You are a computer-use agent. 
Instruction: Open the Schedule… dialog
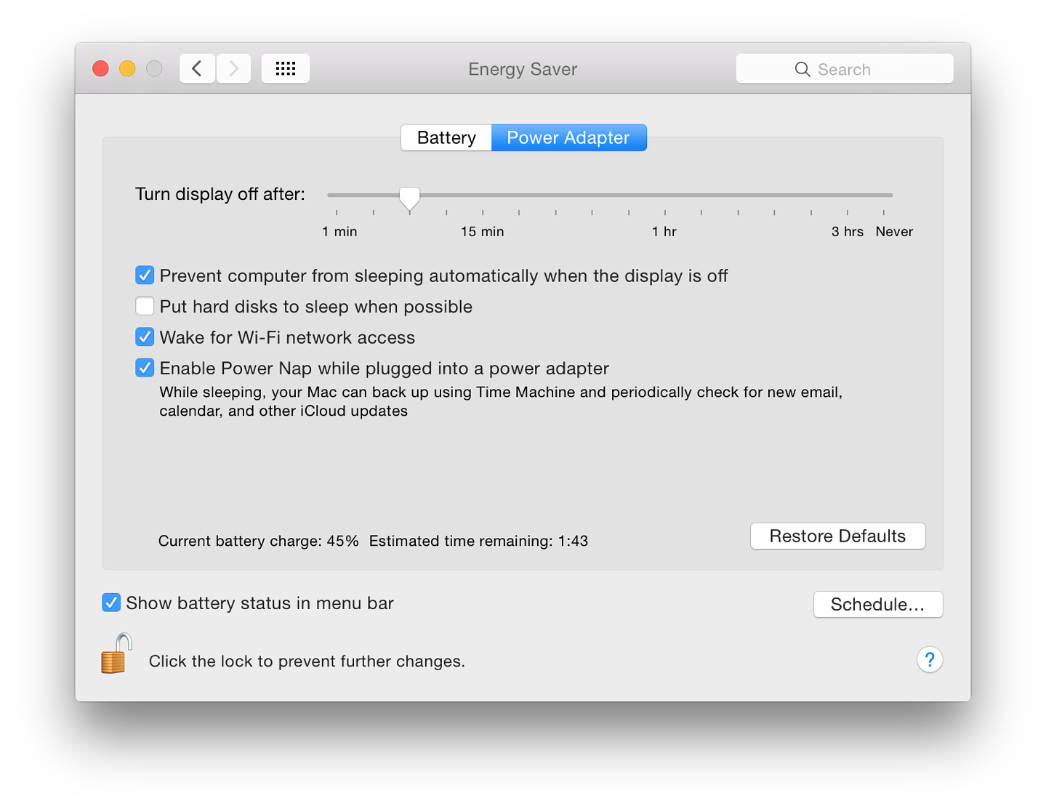(x=878, y=605)
